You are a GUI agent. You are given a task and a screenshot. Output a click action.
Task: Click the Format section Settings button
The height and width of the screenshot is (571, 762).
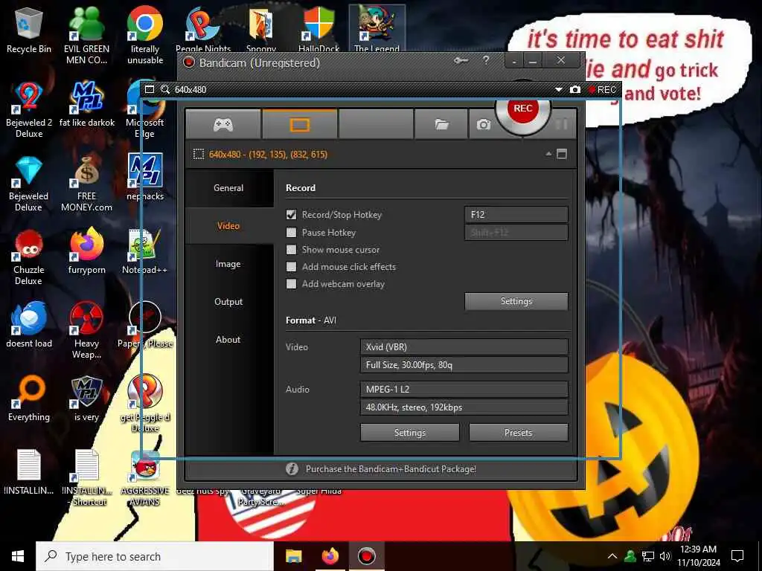(410, 432)
